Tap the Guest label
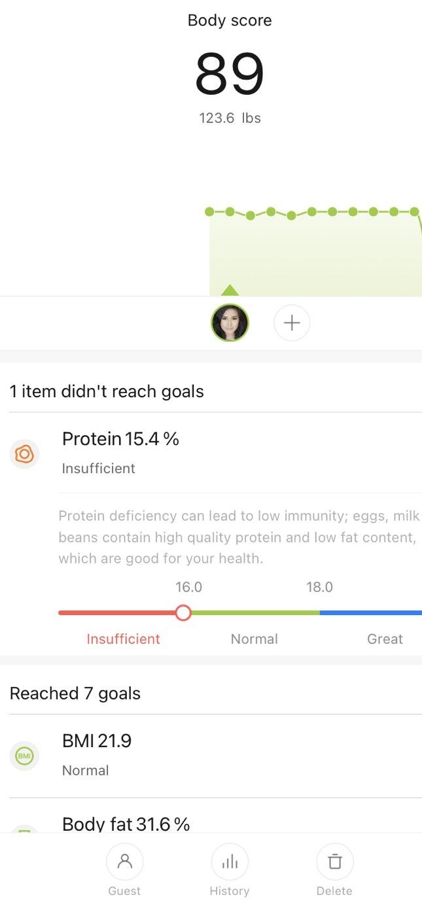This screenshot has height=914, width=422. [x=124, y=891]
